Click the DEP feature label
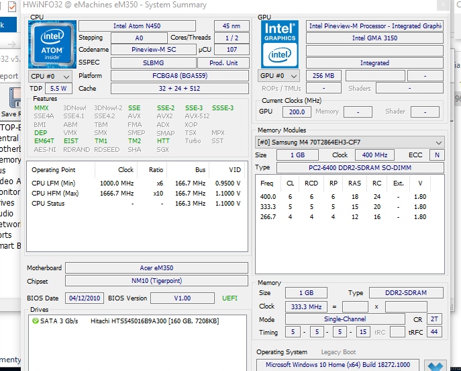The image size is (461, 371). pyautogui.click(x=40, y=133)
